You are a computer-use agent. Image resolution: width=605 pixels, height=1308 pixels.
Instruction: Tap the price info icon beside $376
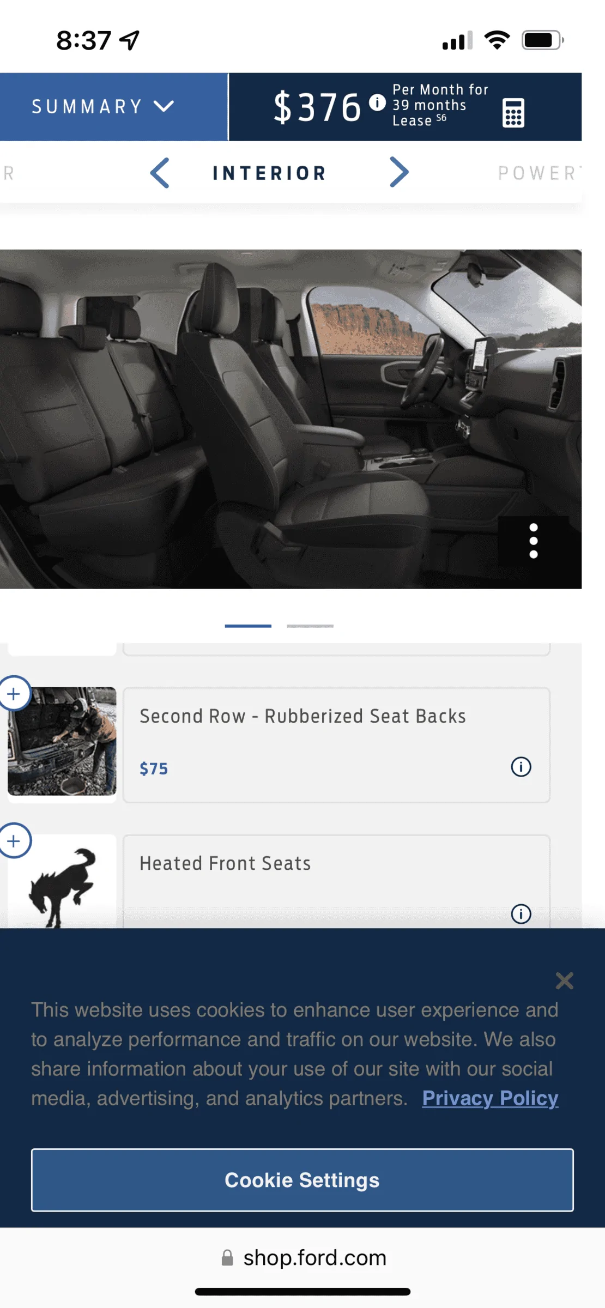pos(377,102)
